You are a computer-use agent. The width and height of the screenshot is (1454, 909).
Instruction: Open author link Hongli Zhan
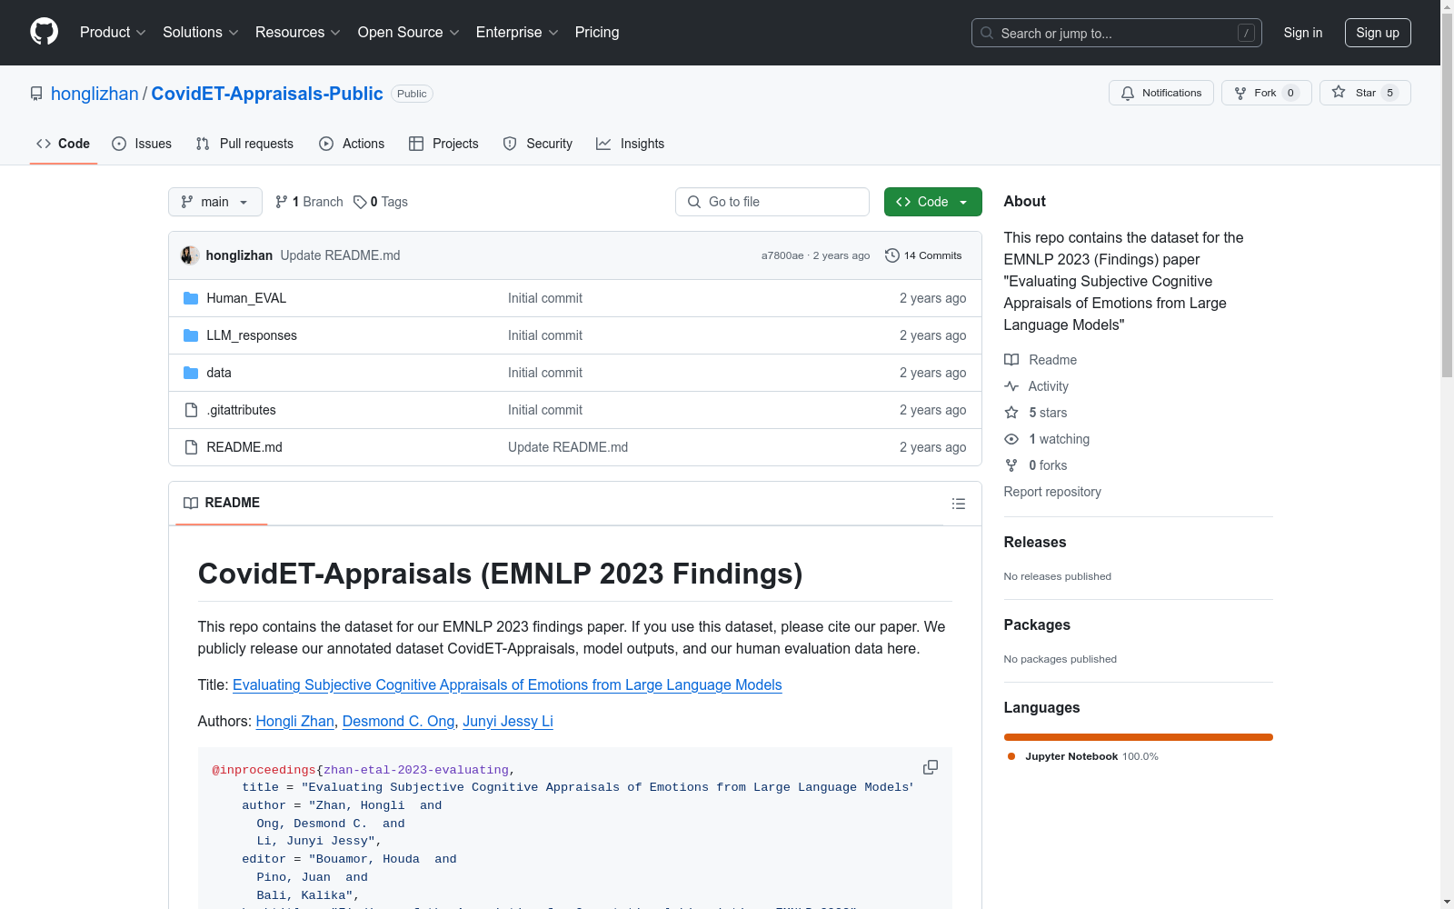coord(295,721)
